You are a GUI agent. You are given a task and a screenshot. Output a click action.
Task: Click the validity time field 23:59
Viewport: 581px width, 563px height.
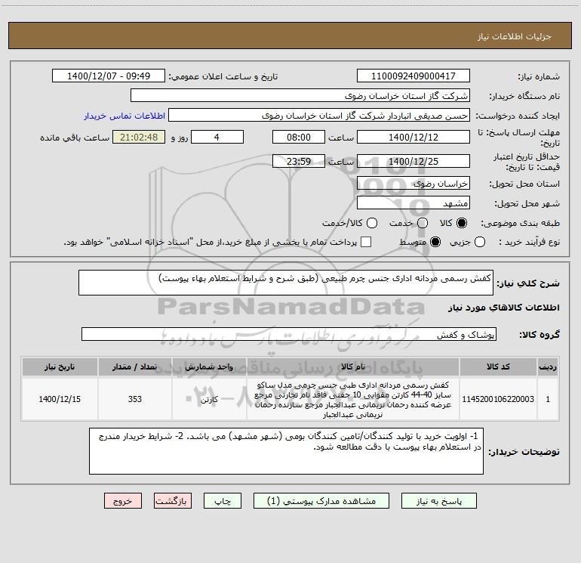[x=299, y=161]
